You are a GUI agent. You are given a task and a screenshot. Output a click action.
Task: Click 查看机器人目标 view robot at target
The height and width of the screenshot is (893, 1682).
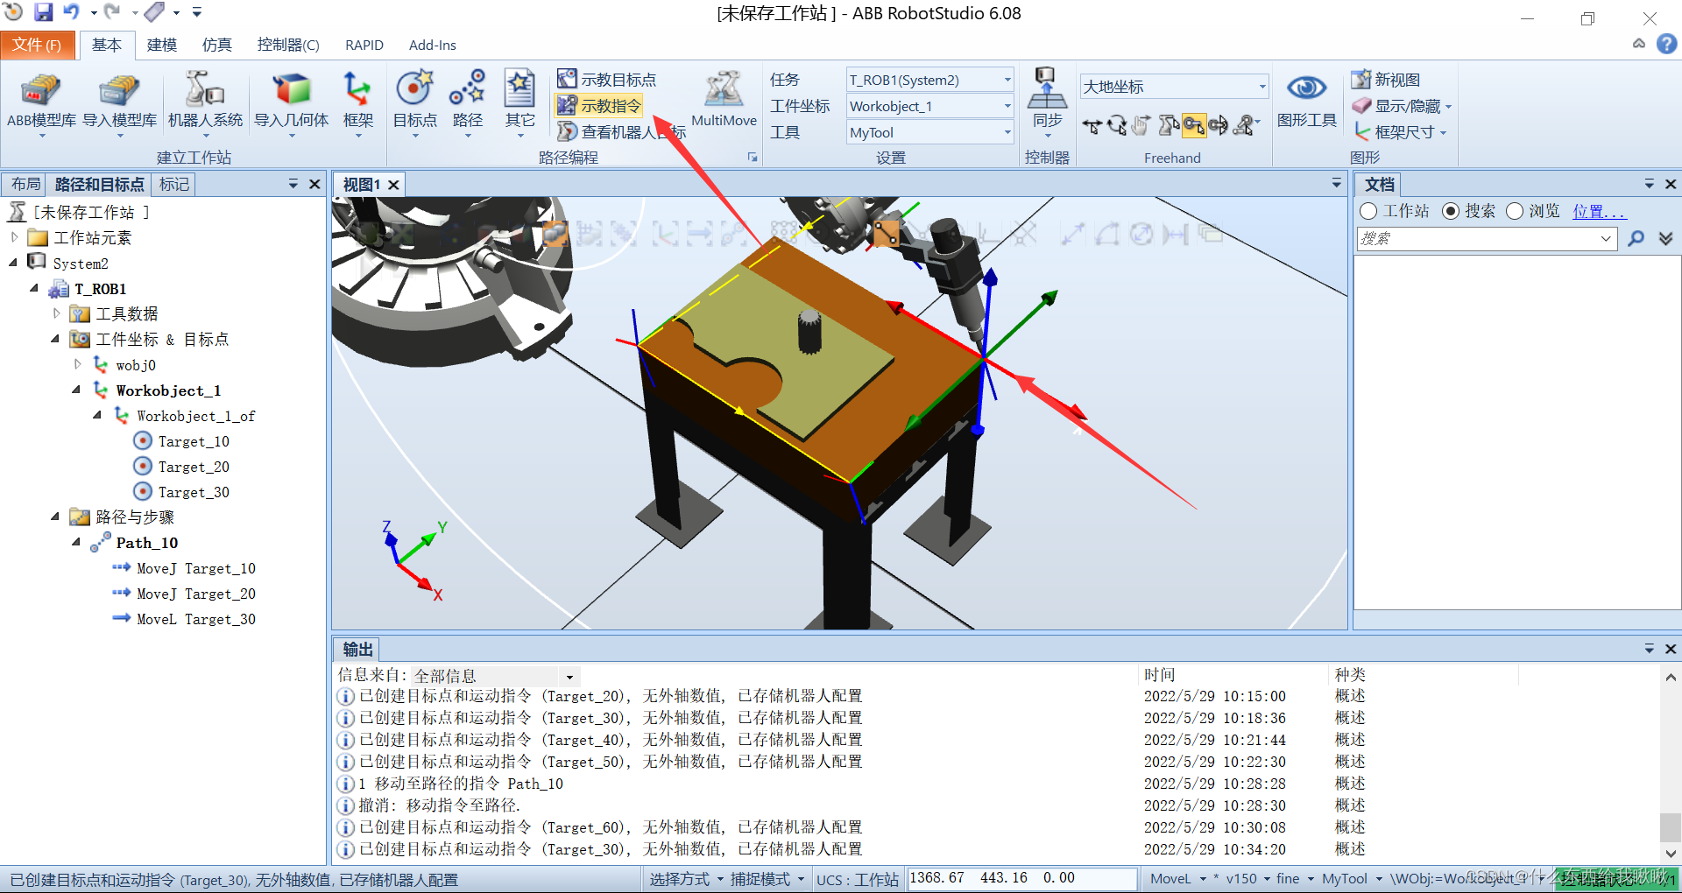click(x=620, y=132)
